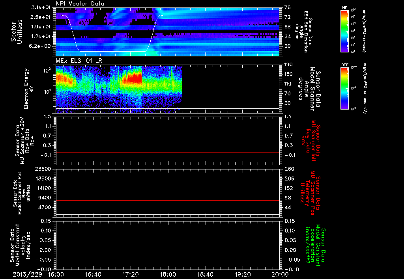Click the "Model Scanner Pos Raw" axis label
404x279 pixels.
pos(22,193)
